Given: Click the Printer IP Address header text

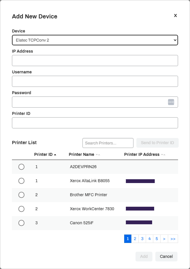Looking at the screenshot, I should 142,154.
